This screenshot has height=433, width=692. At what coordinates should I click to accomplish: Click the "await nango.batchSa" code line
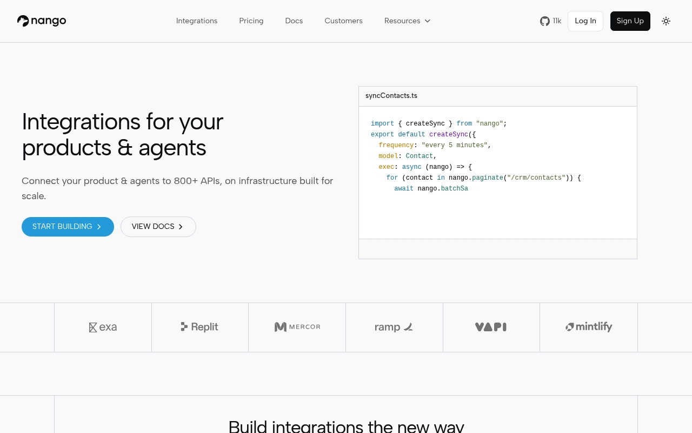coord(431,189)
